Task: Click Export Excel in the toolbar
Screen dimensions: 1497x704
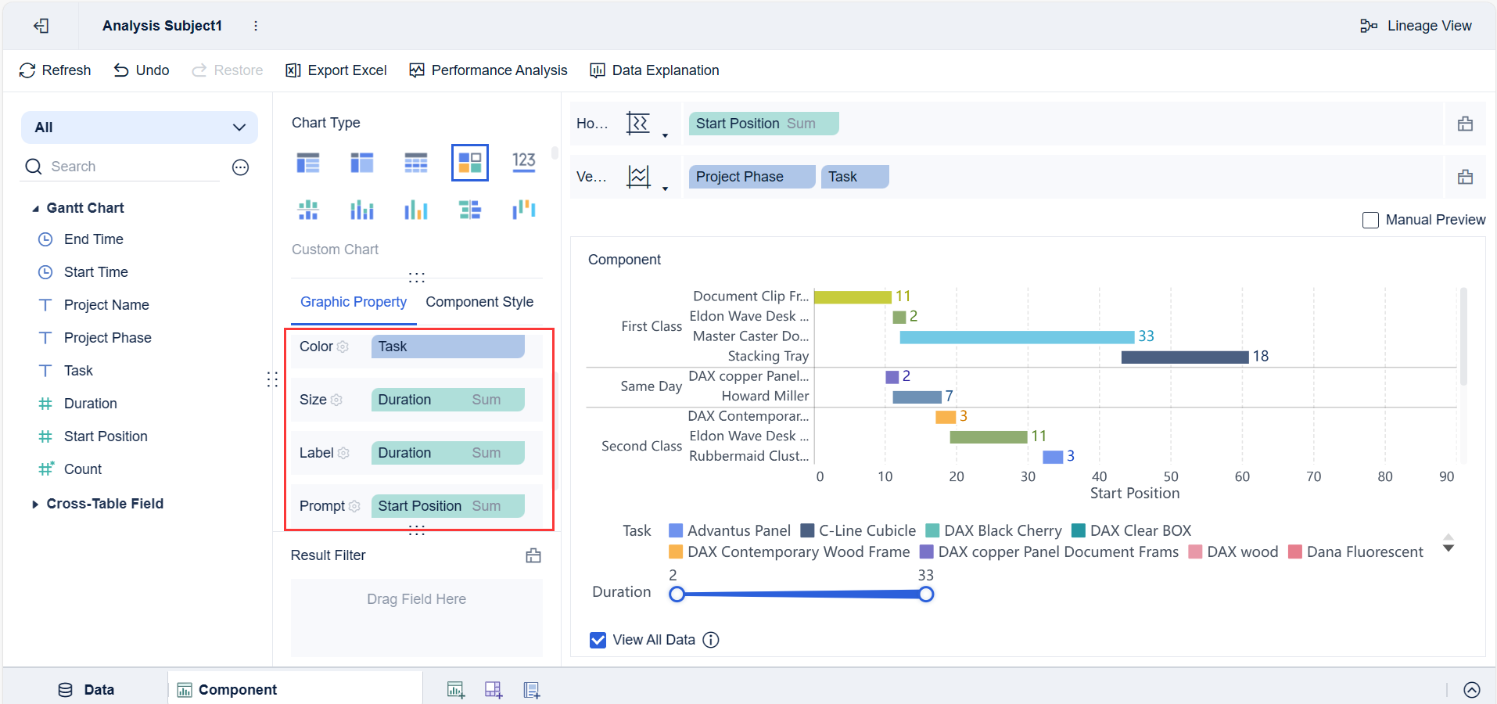Action: pyautogui.click(x=336, y=70)
